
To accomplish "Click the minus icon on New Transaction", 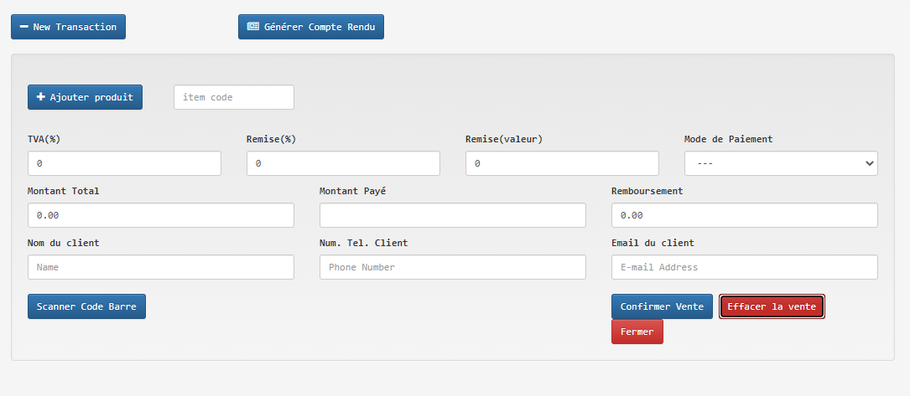I will pyautogui.click(x=24, y=27).
